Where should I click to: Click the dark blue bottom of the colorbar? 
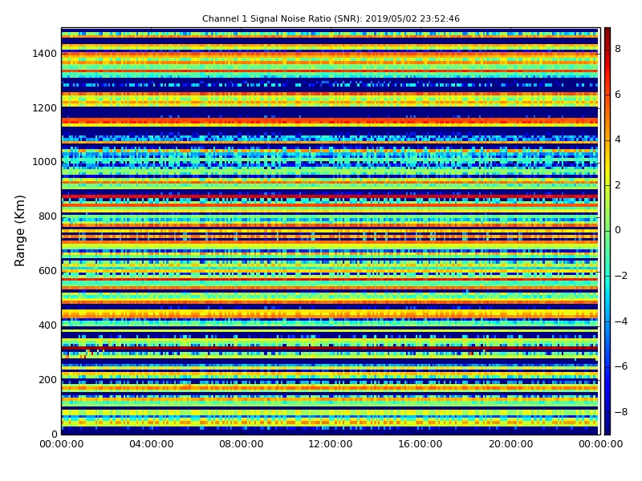[x=607, y=427]
